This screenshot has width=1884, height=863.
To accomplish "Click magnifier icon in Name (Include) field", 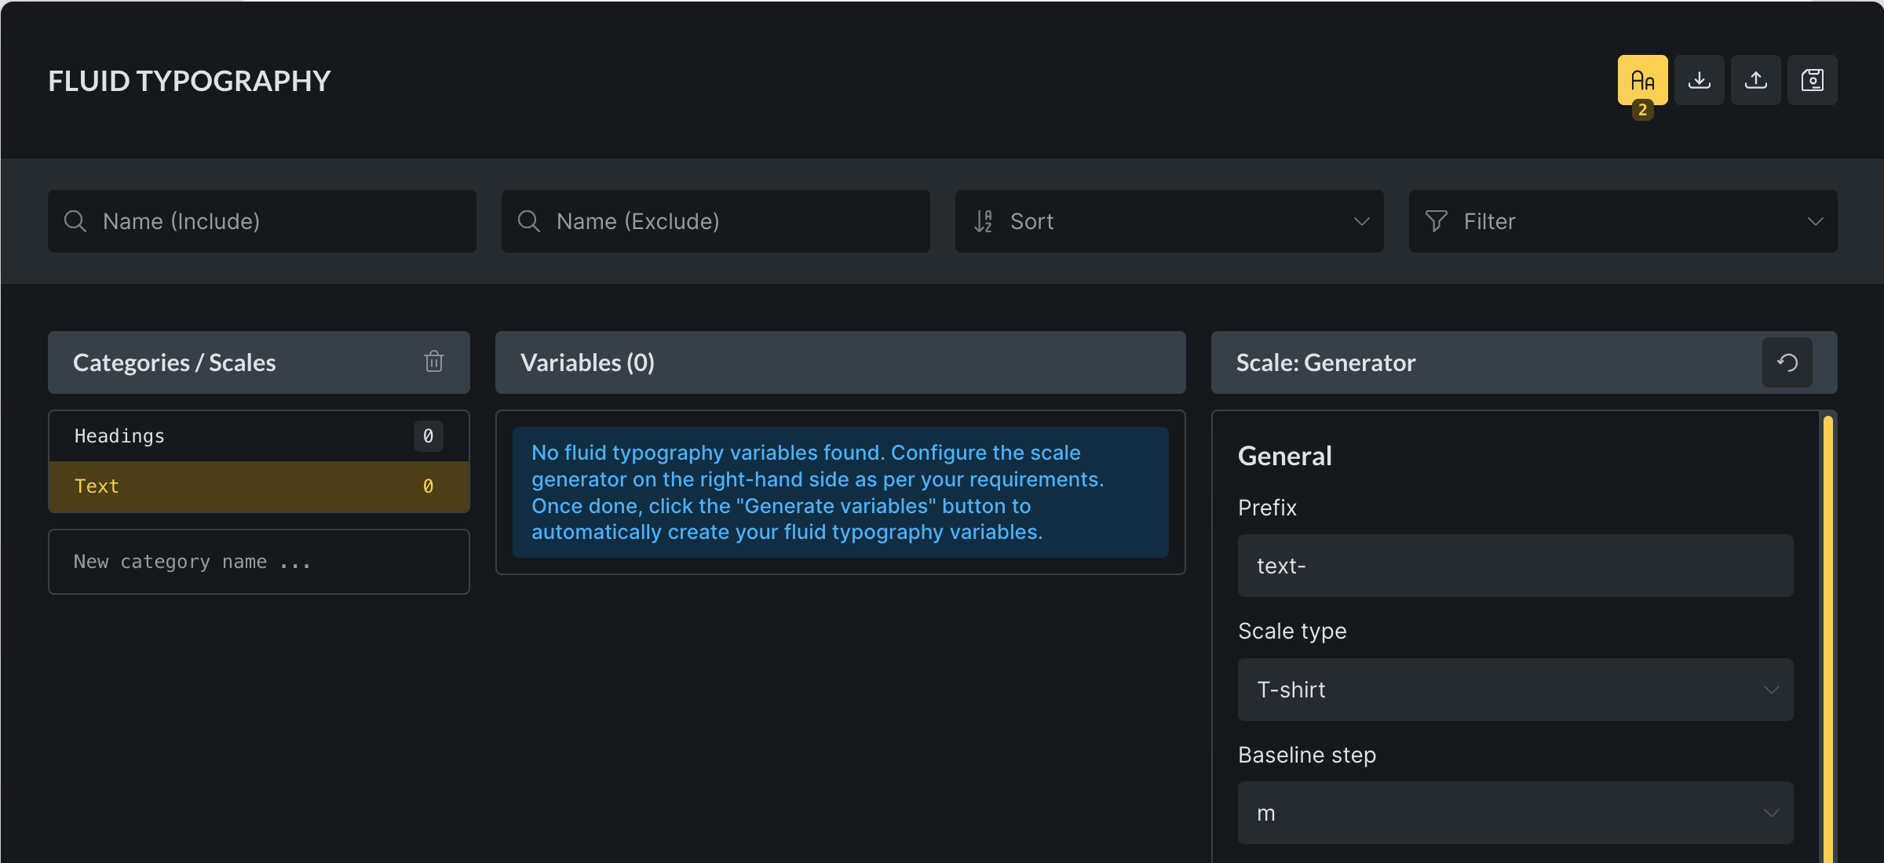I will (75, 221).
